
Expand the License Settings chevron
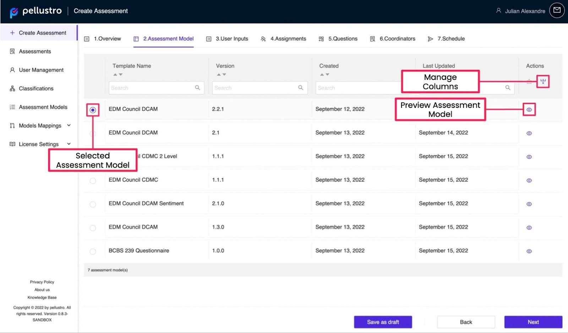pyautogui.click(x=69, y=144)
